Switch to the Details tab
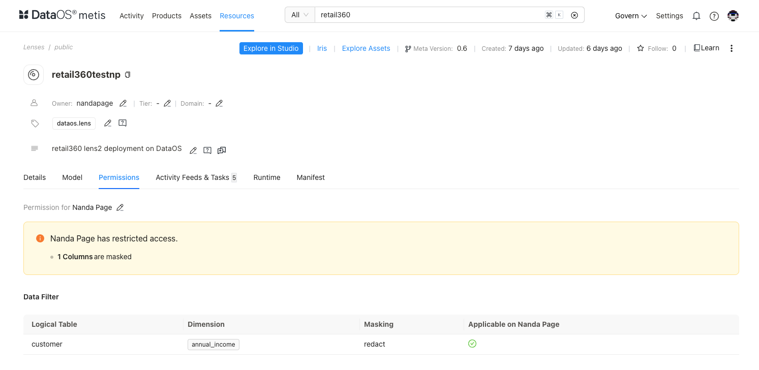 [x=35, y=177]
